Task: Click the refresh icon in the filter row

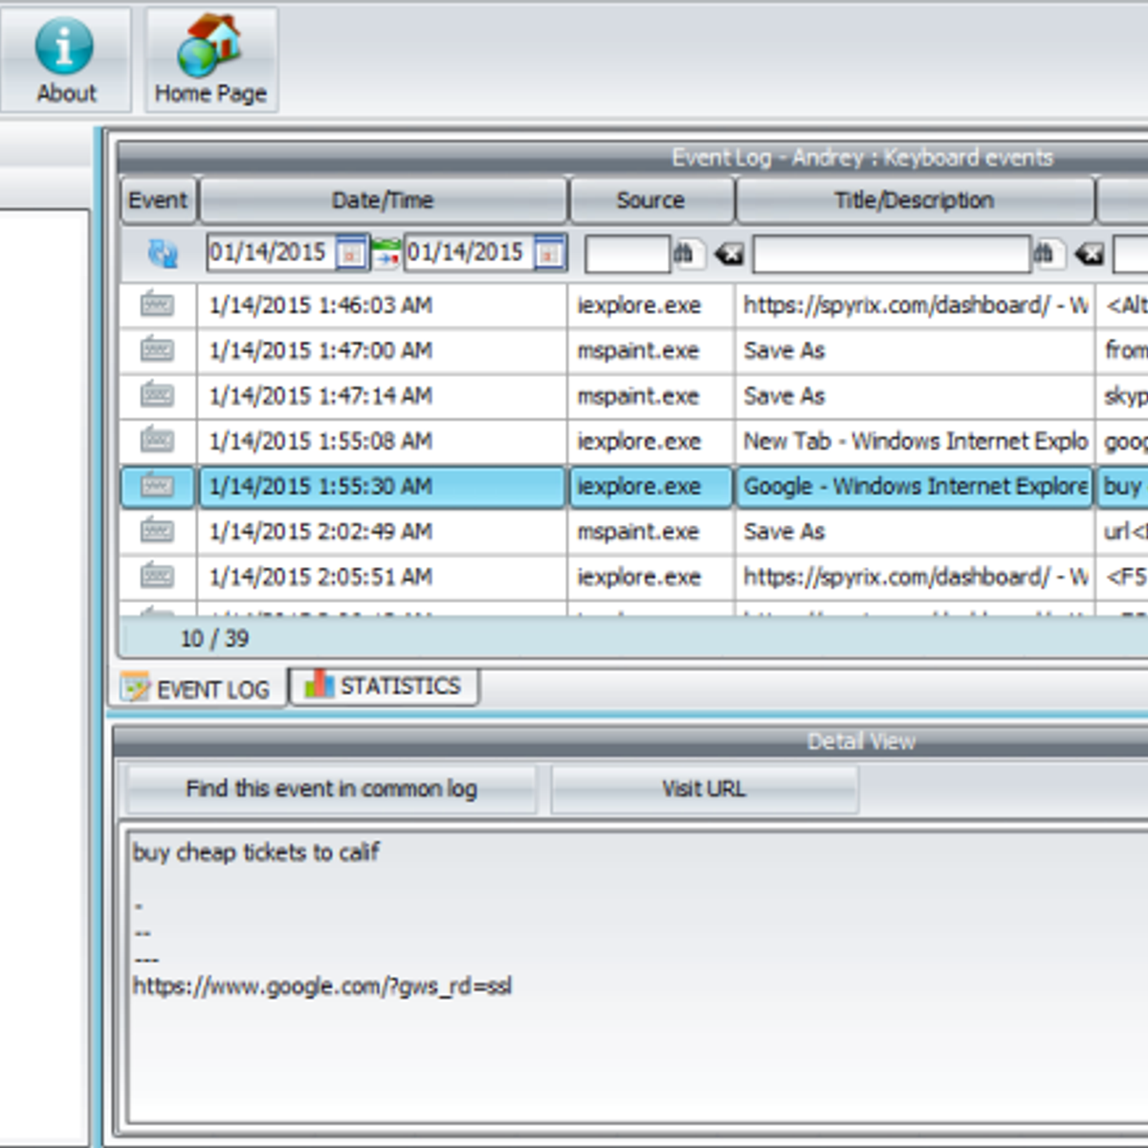Action: click(161, 254)
